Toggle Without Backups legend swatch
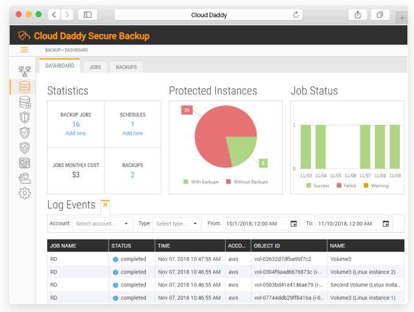This screenshot has height=312, width=414. click(229, 182)
